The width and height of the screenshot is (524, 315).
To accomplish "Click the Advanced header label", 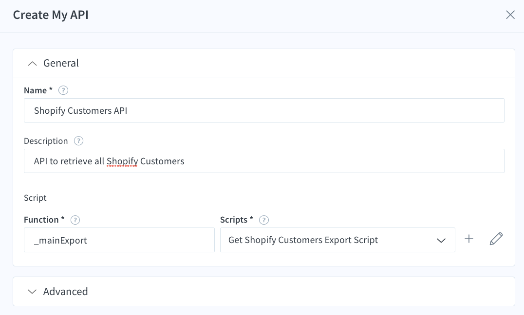I will click(x=66, y=292).
